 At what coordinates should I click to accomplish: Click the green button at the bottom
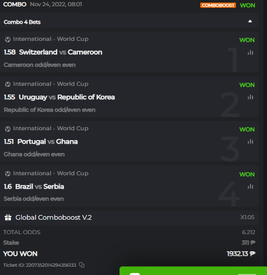point(193,271)
